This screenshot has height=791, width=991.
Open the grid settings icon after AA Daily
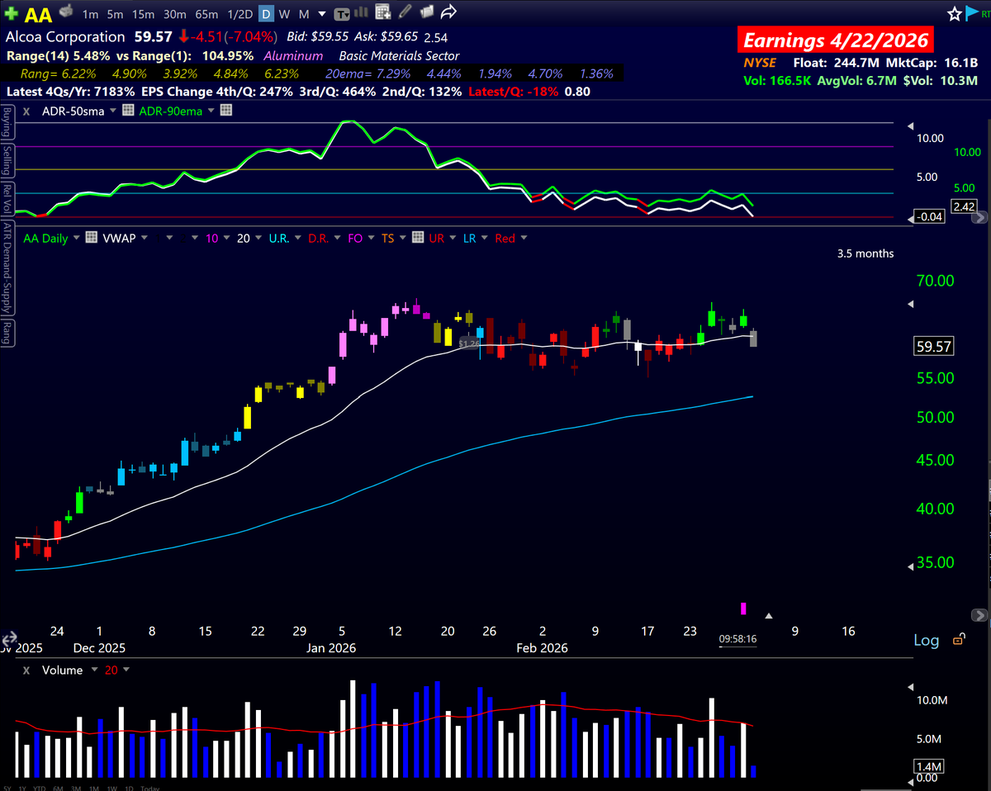91,238
